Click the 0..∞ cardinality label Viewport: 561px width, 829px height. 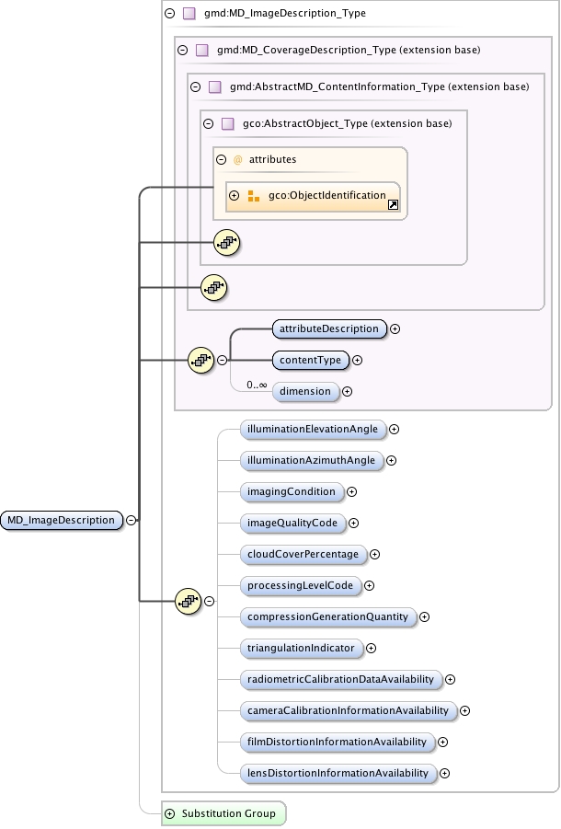(257, 386)
